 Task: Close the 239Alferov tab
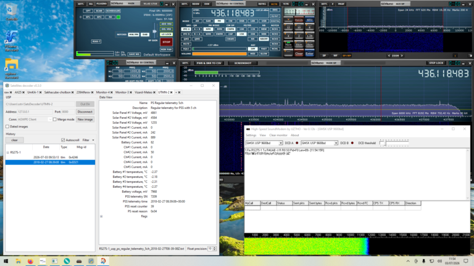pos(93,92)
